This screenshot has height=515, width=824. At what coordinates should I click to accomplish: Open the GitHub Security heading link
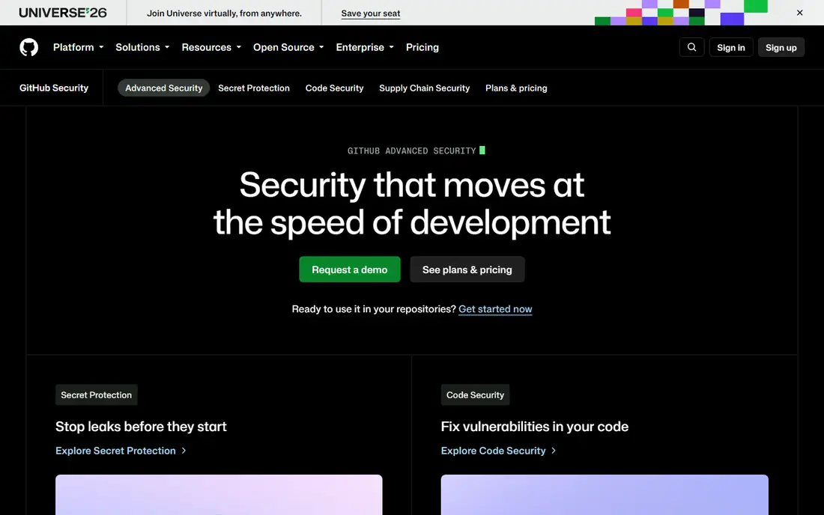[x=54, y=88]
